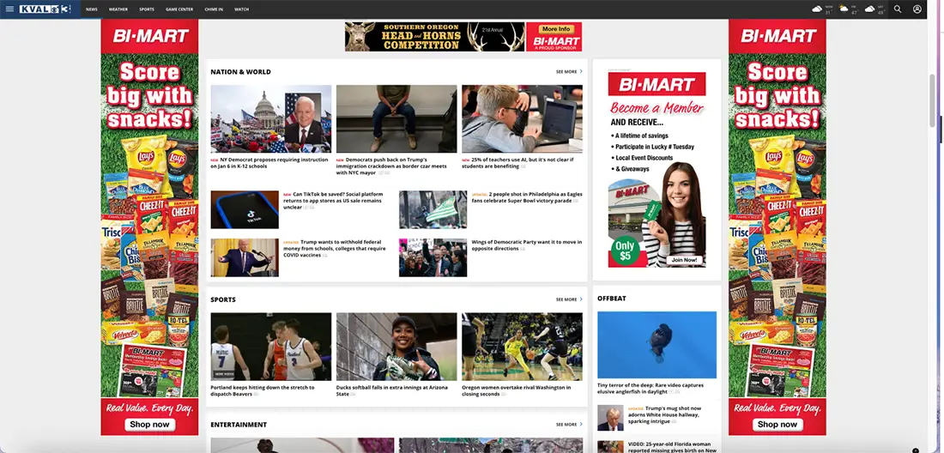Open the Ducks softball player thumbnail
The height and width of the screenshot is (453, 944).
coord(396,347)
